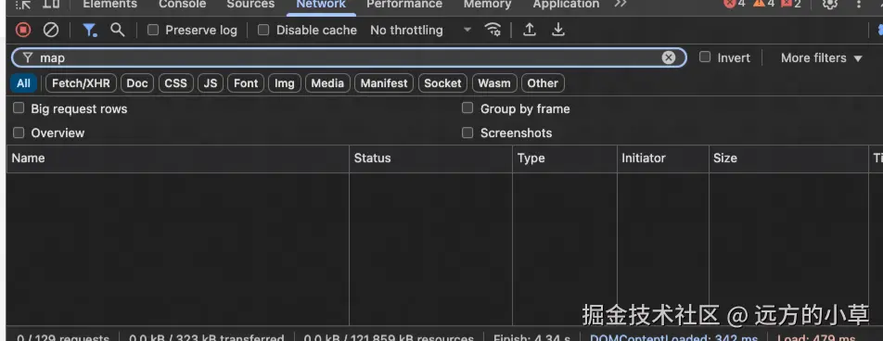The width and height of the screenshot is (883, 341).
Task: Select the Network tab
Action: 321,5
